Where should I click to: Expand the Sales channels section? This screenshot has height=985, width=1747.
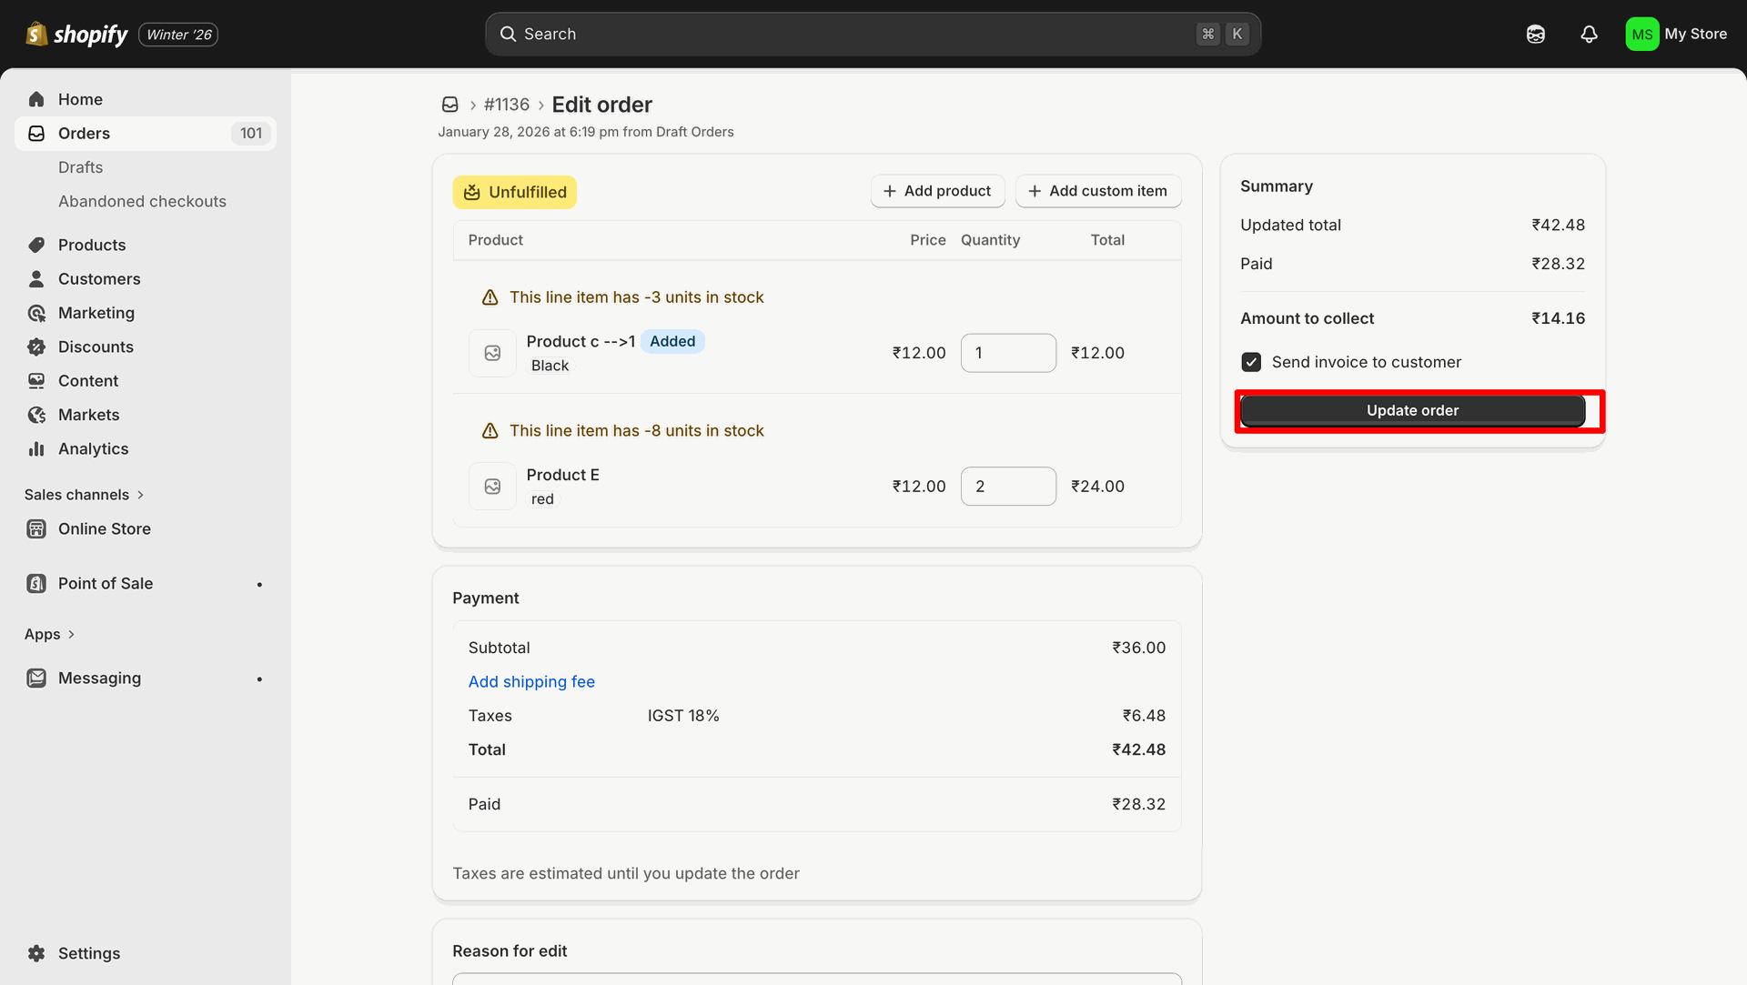pyautogui.click(x=84, y=495)
